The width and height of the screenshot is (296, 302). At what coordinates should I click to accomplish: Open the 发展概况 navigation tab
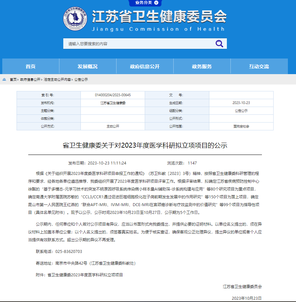point(88,66)
